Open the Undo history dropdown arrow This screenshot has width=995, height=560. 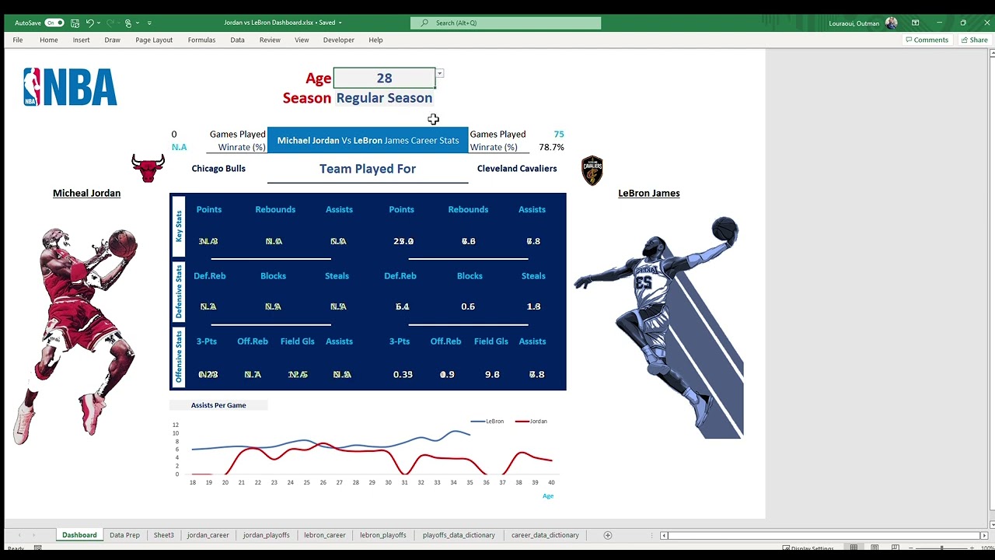point(99,23)
